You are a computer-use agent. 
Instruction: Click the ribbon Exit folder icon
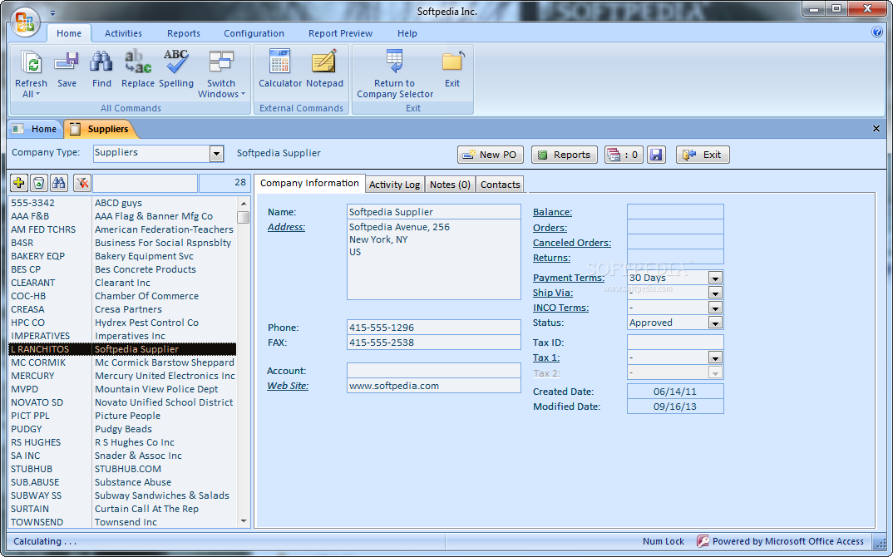[x=452, y=68]
